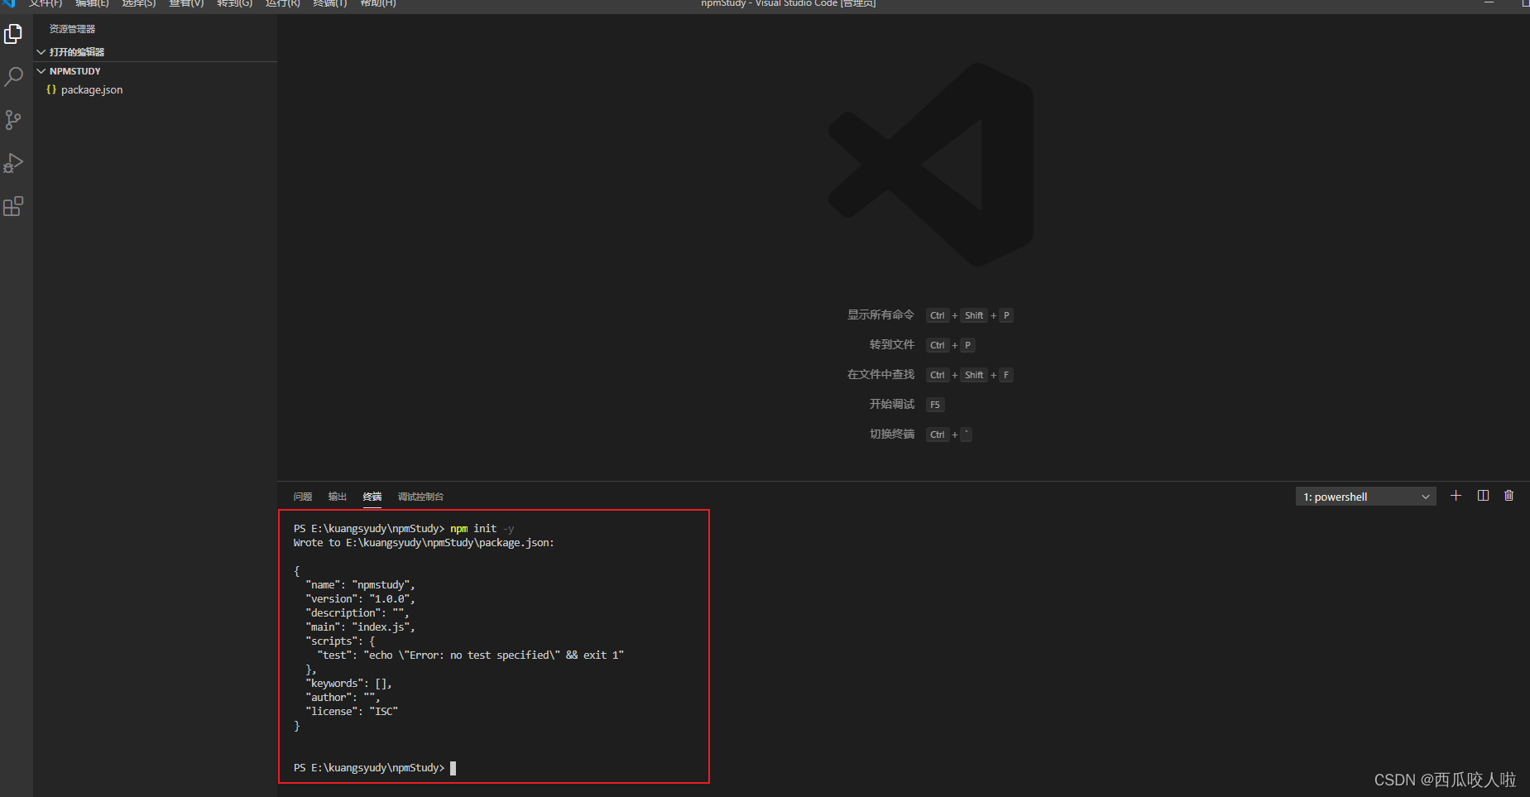Open the Run and Debug view icon
Screen dimensions: 1530x797
coord(13,163)
